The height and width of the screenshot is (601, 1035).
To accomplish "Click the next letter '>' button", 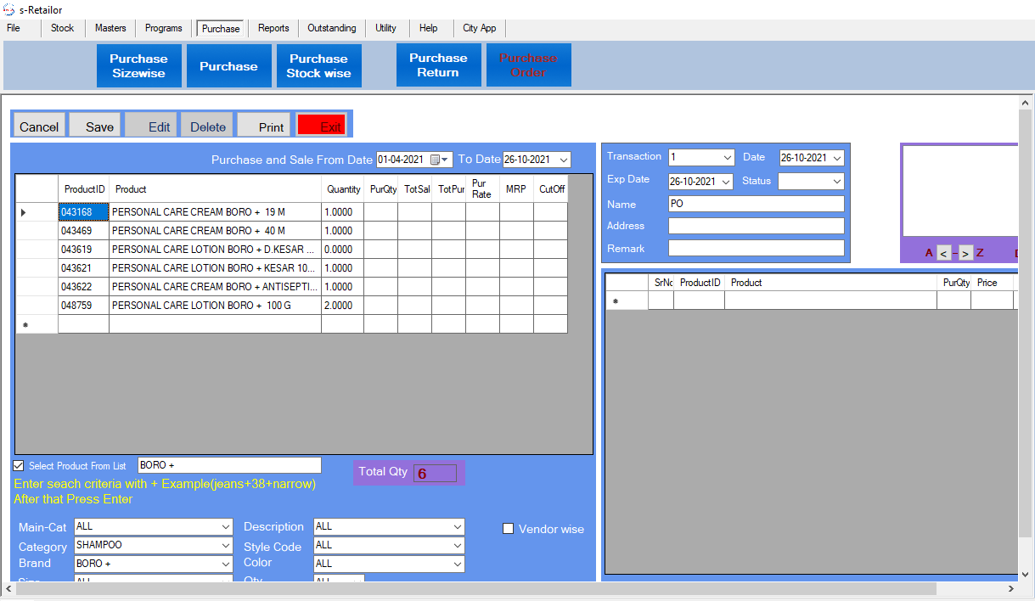I will pos(966,253).
